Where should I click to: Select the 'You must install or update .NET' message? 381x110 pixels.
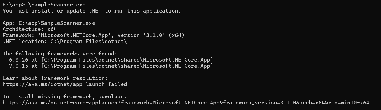(x=92, y=11)
